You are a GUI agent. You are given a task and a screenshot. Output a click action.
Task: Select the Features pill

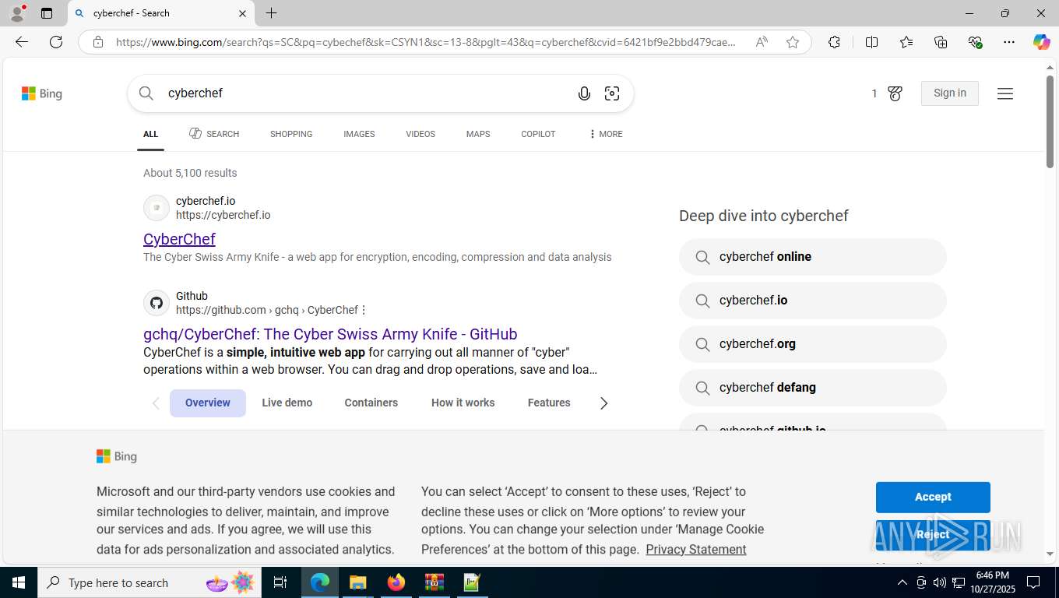[x=549, y=403]
